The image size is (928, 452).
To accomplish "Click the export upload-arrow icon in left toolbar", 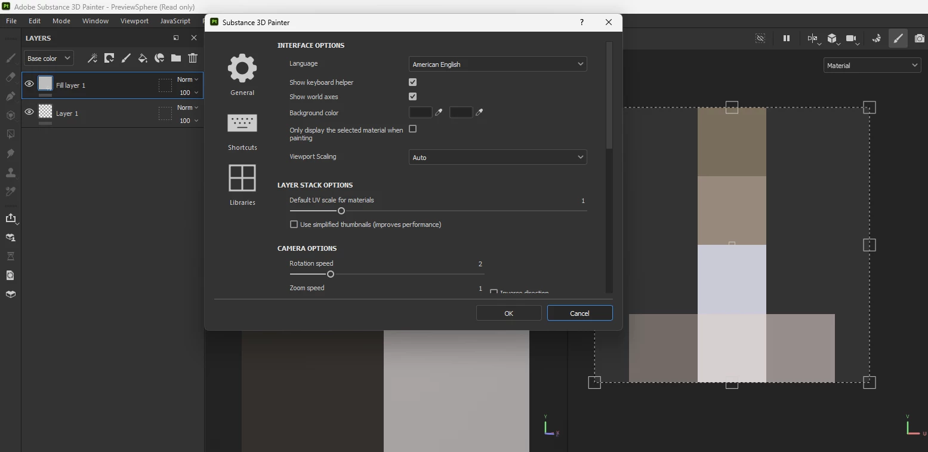I will (10, 218).
